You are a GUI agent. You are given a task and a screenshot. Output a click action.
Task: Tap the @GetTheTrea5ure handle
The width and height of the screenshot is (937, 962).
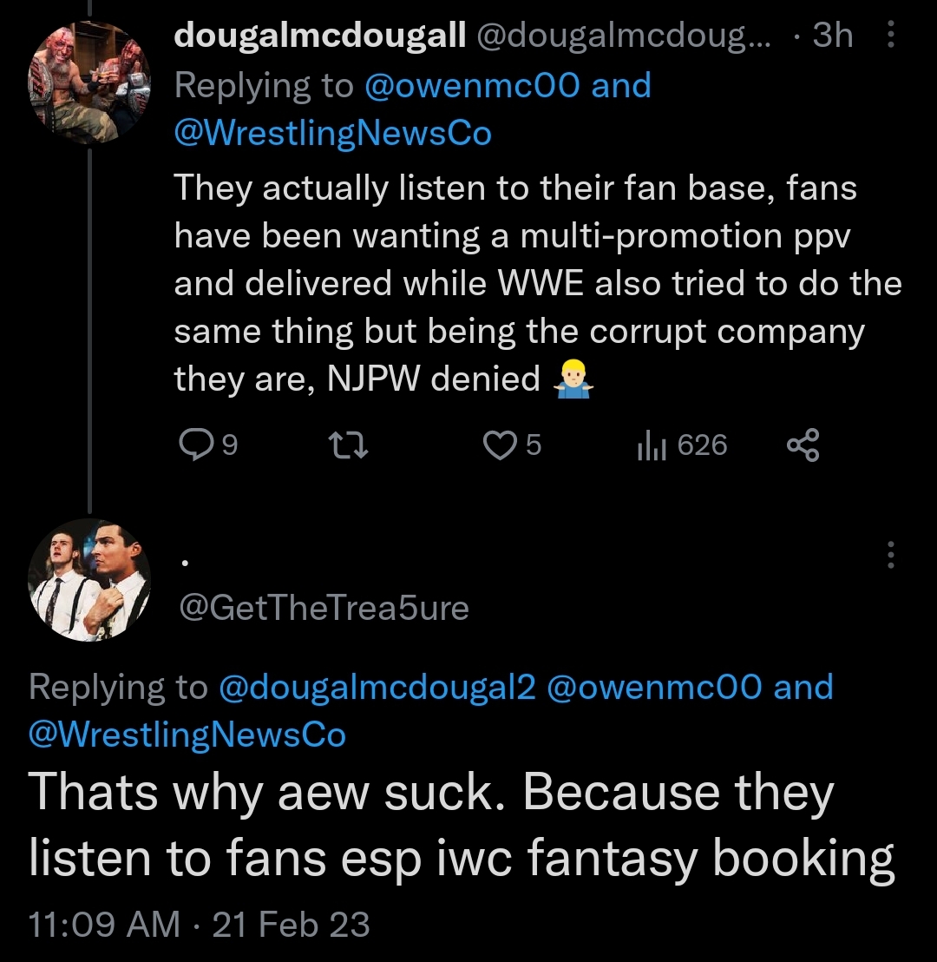323,608
